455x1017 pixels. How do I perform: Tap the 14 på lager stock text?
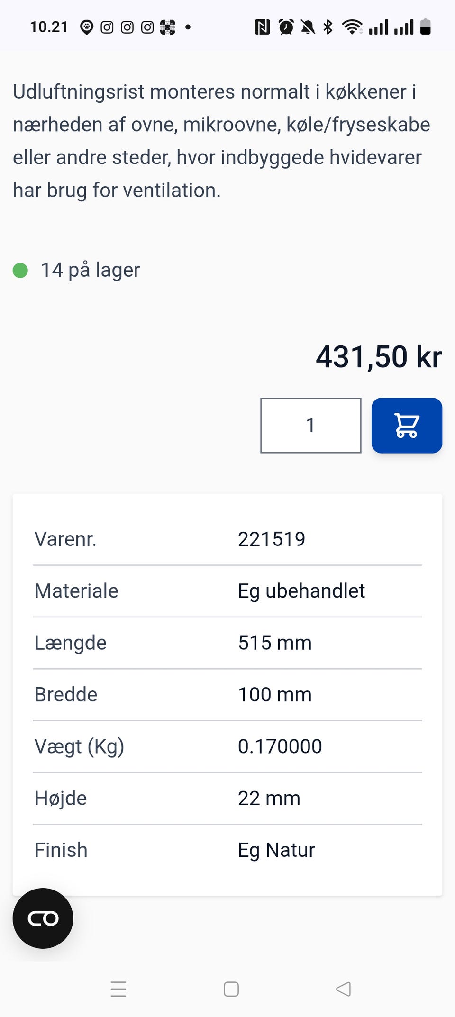tap(91, 270)
